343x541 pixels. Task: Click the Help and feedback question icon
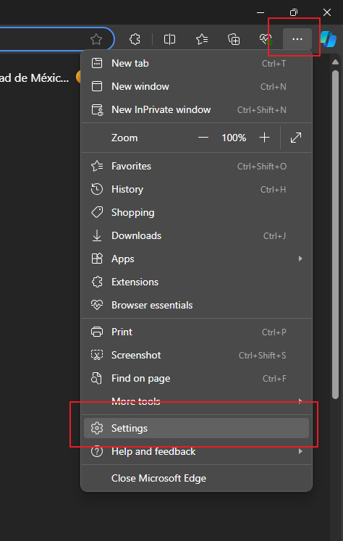click(97, 451)
